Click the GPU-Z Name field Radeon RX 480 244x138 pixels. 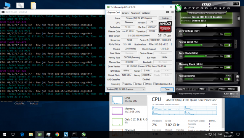pos(139,18)
